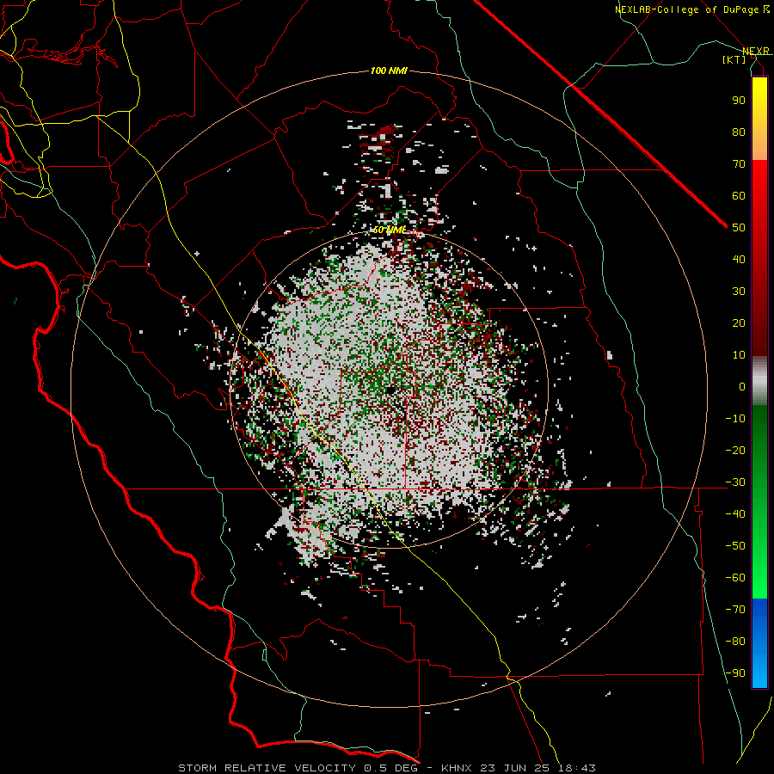Click the positive 30 knot scale value

[739, 292]
